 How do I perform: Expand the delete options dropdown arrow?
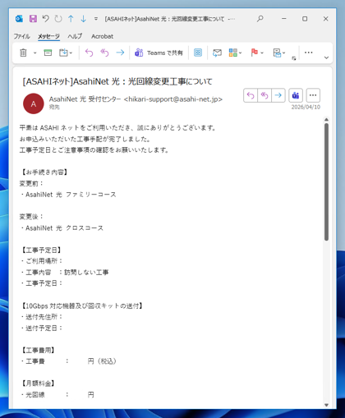pyautogui.click(x=34, y=53)
